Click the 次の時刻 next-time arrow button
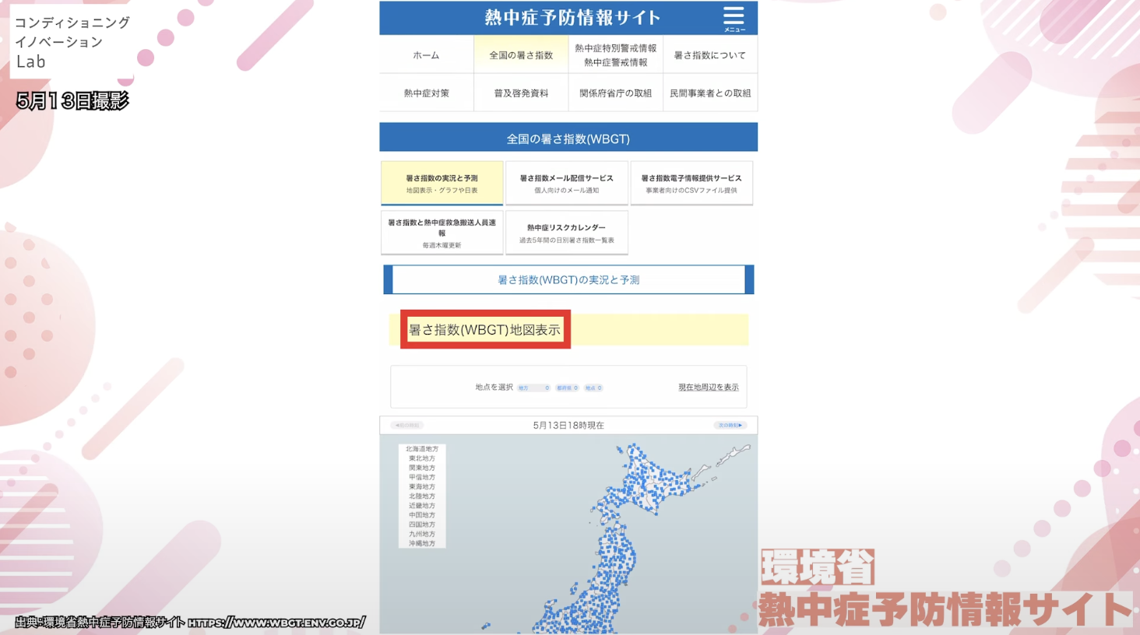 (x=730, y=426)
